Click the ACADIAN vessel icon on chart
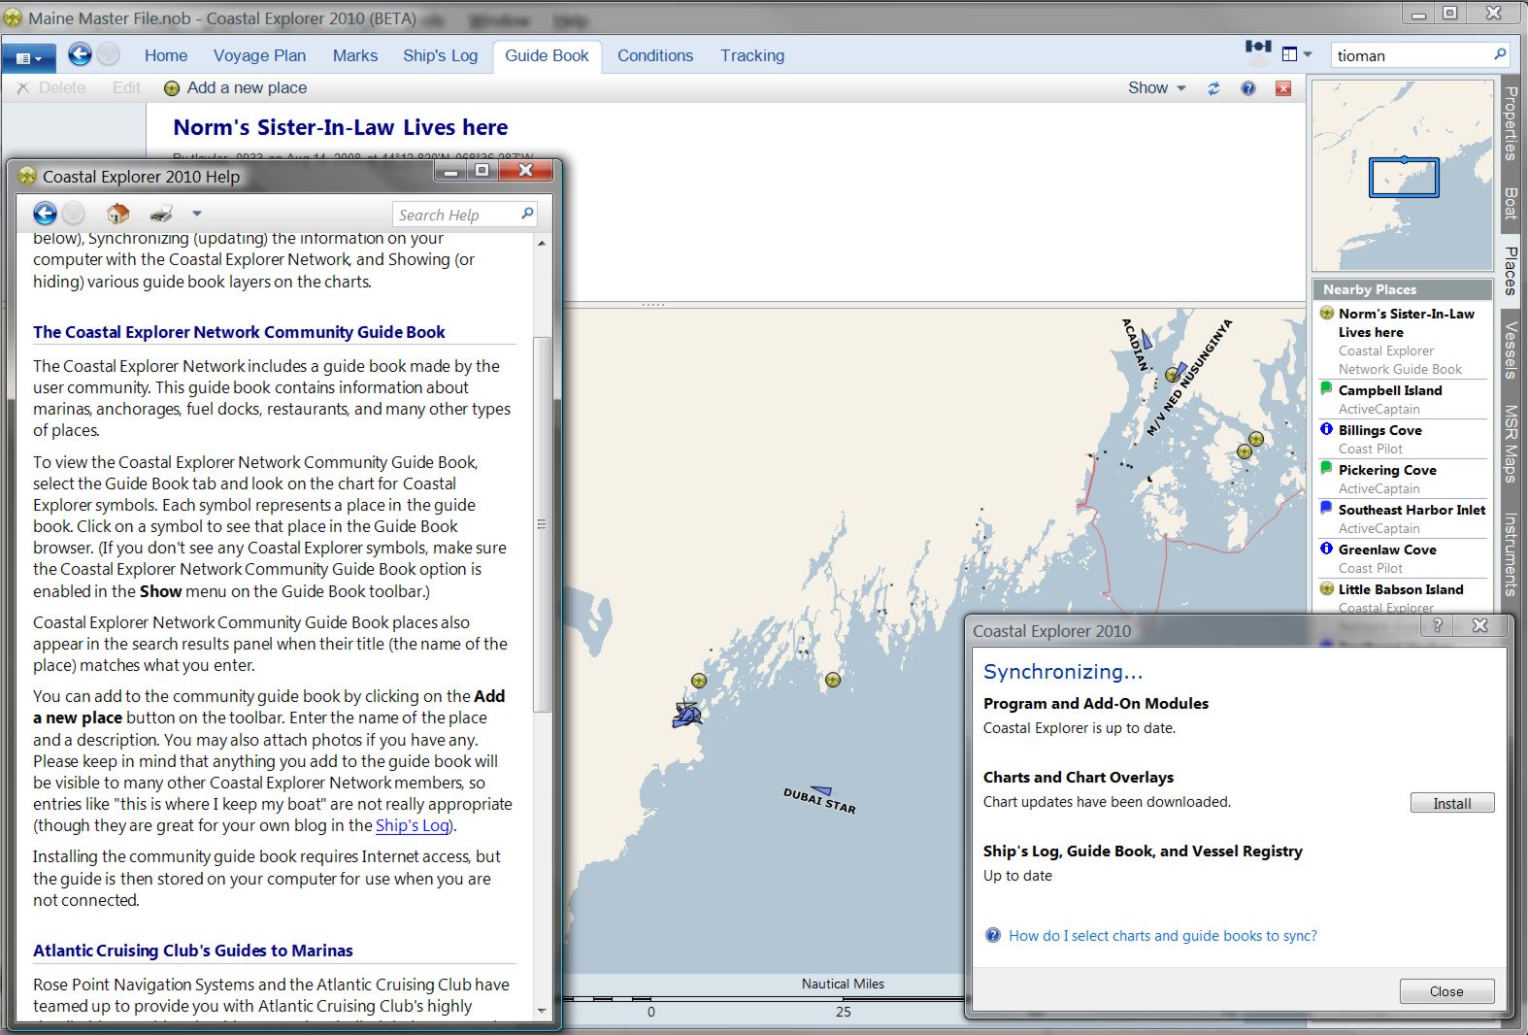 click(1146, 339)
